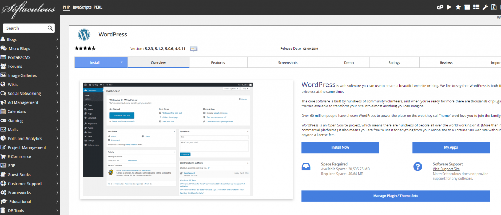Screen dimensions: 501x215
Task: Expand the Project Management category chevron
Action: point(57,147)
